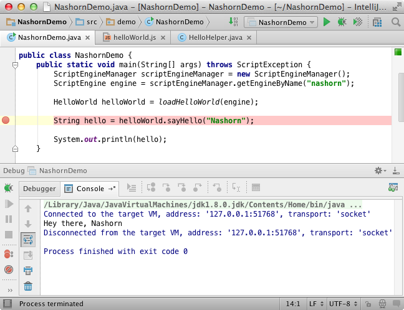This screenshot has width=404, height=310.
Task: Click console down arrow stack trace icon
Action: pyautogui.click(x=28, y=224)
